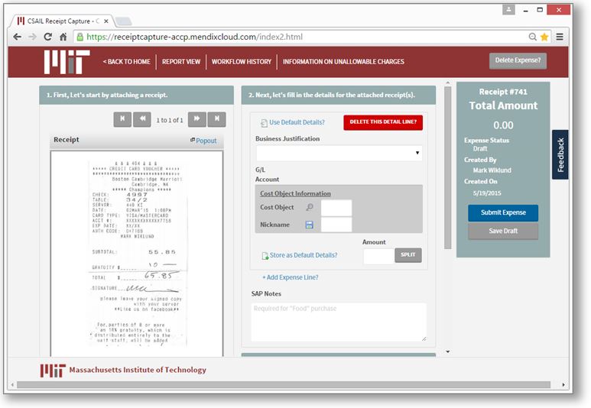Click the Cost Object Information heading link

295,193
